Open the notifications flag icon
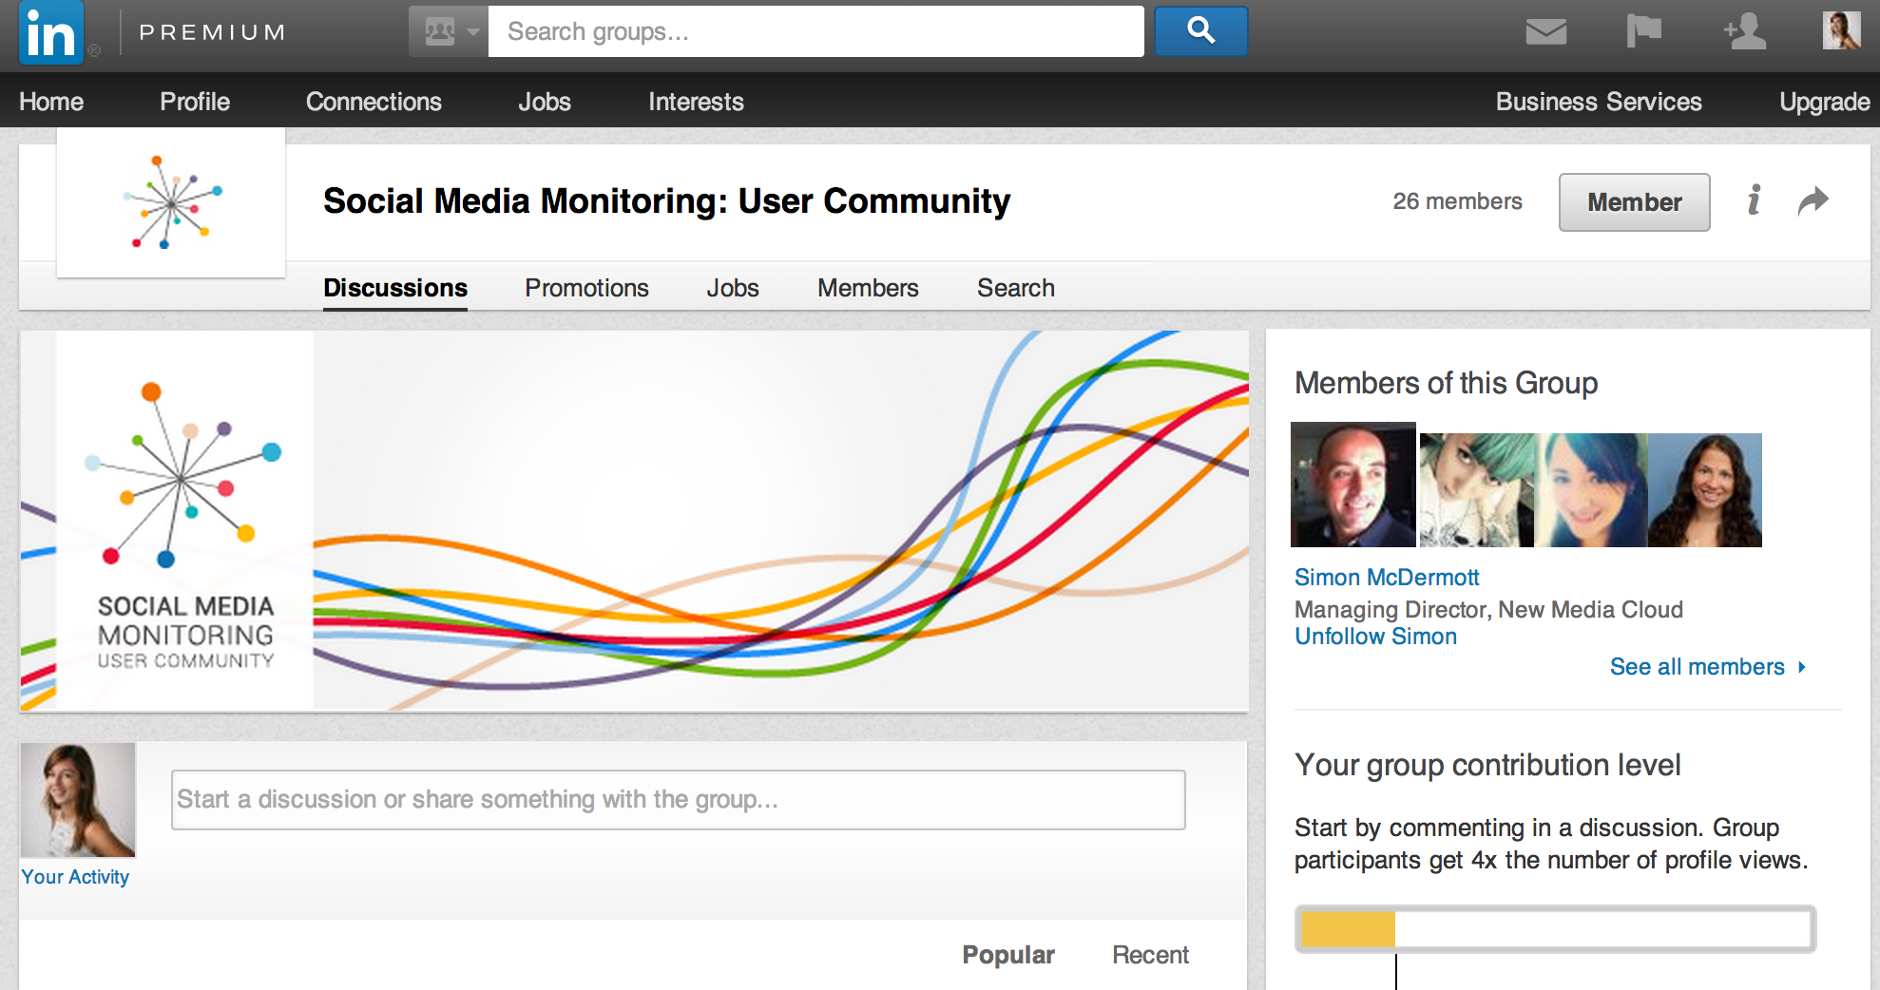This screenshot has width=1880, height=990. (x=1644, y=31)
